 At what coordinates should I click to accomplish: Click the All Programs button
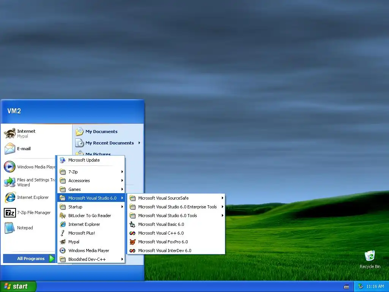tap(29, 259)
